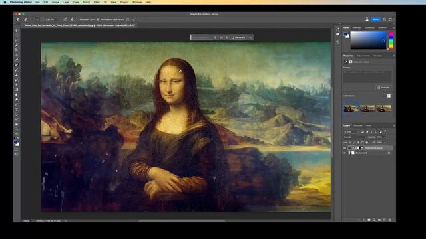Open the Filter menu
The width and height of the screenshot is (426, 239).
(97, 2)
